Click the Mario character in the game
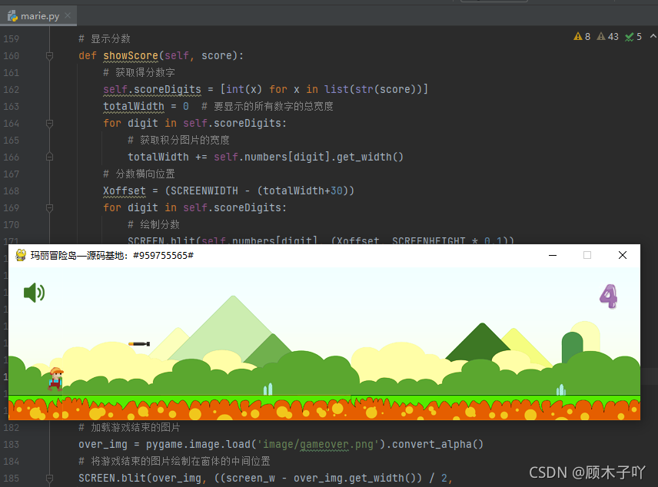The image size is (658, 487). [x=55, y=379]
